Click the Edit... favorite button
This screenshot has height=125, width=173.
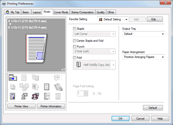point(155,19)
